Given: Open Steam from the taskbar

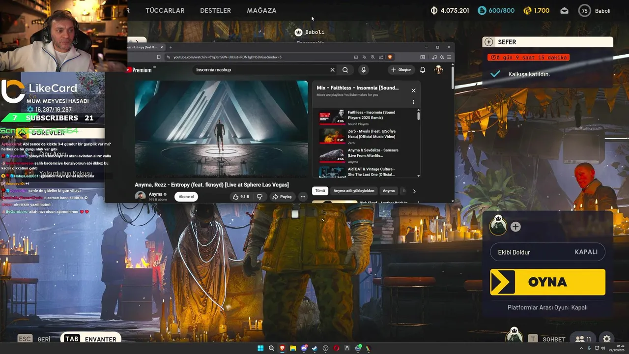Looking at the screenshot, I should tap(314, 348).
